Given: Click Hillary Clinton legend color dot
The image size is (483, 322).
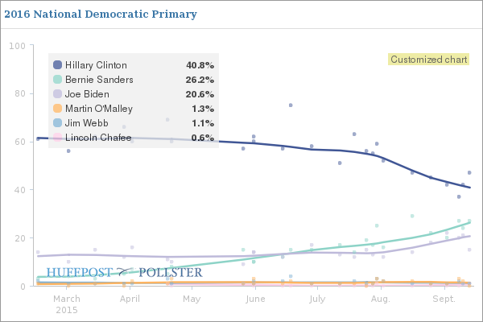Looking at the screenshot, I should [57, 65].
